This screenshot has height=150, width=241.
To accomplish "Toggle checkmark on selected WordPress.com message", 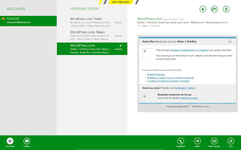I will tap(121, 46).
